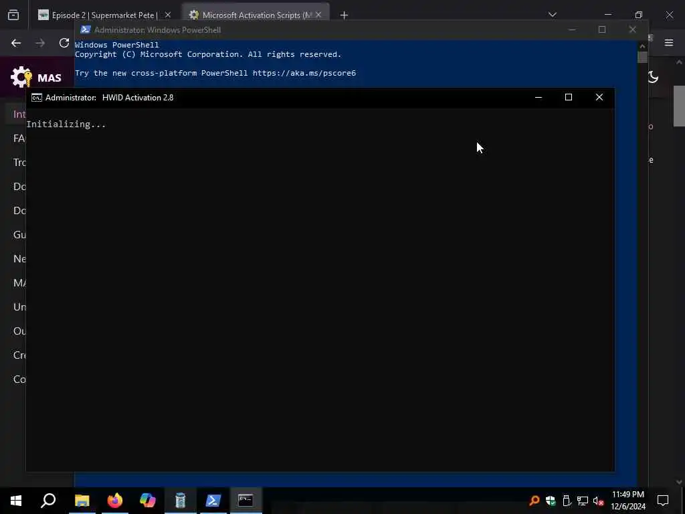Maximize the Administrator PowerShell window
Image resolution: width=685 pixels, height=514 pixels.
tap(602, 29)
